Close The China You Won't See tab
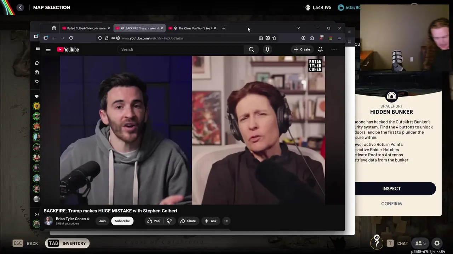Screen dimensions: 453x254 click(215, 28)
